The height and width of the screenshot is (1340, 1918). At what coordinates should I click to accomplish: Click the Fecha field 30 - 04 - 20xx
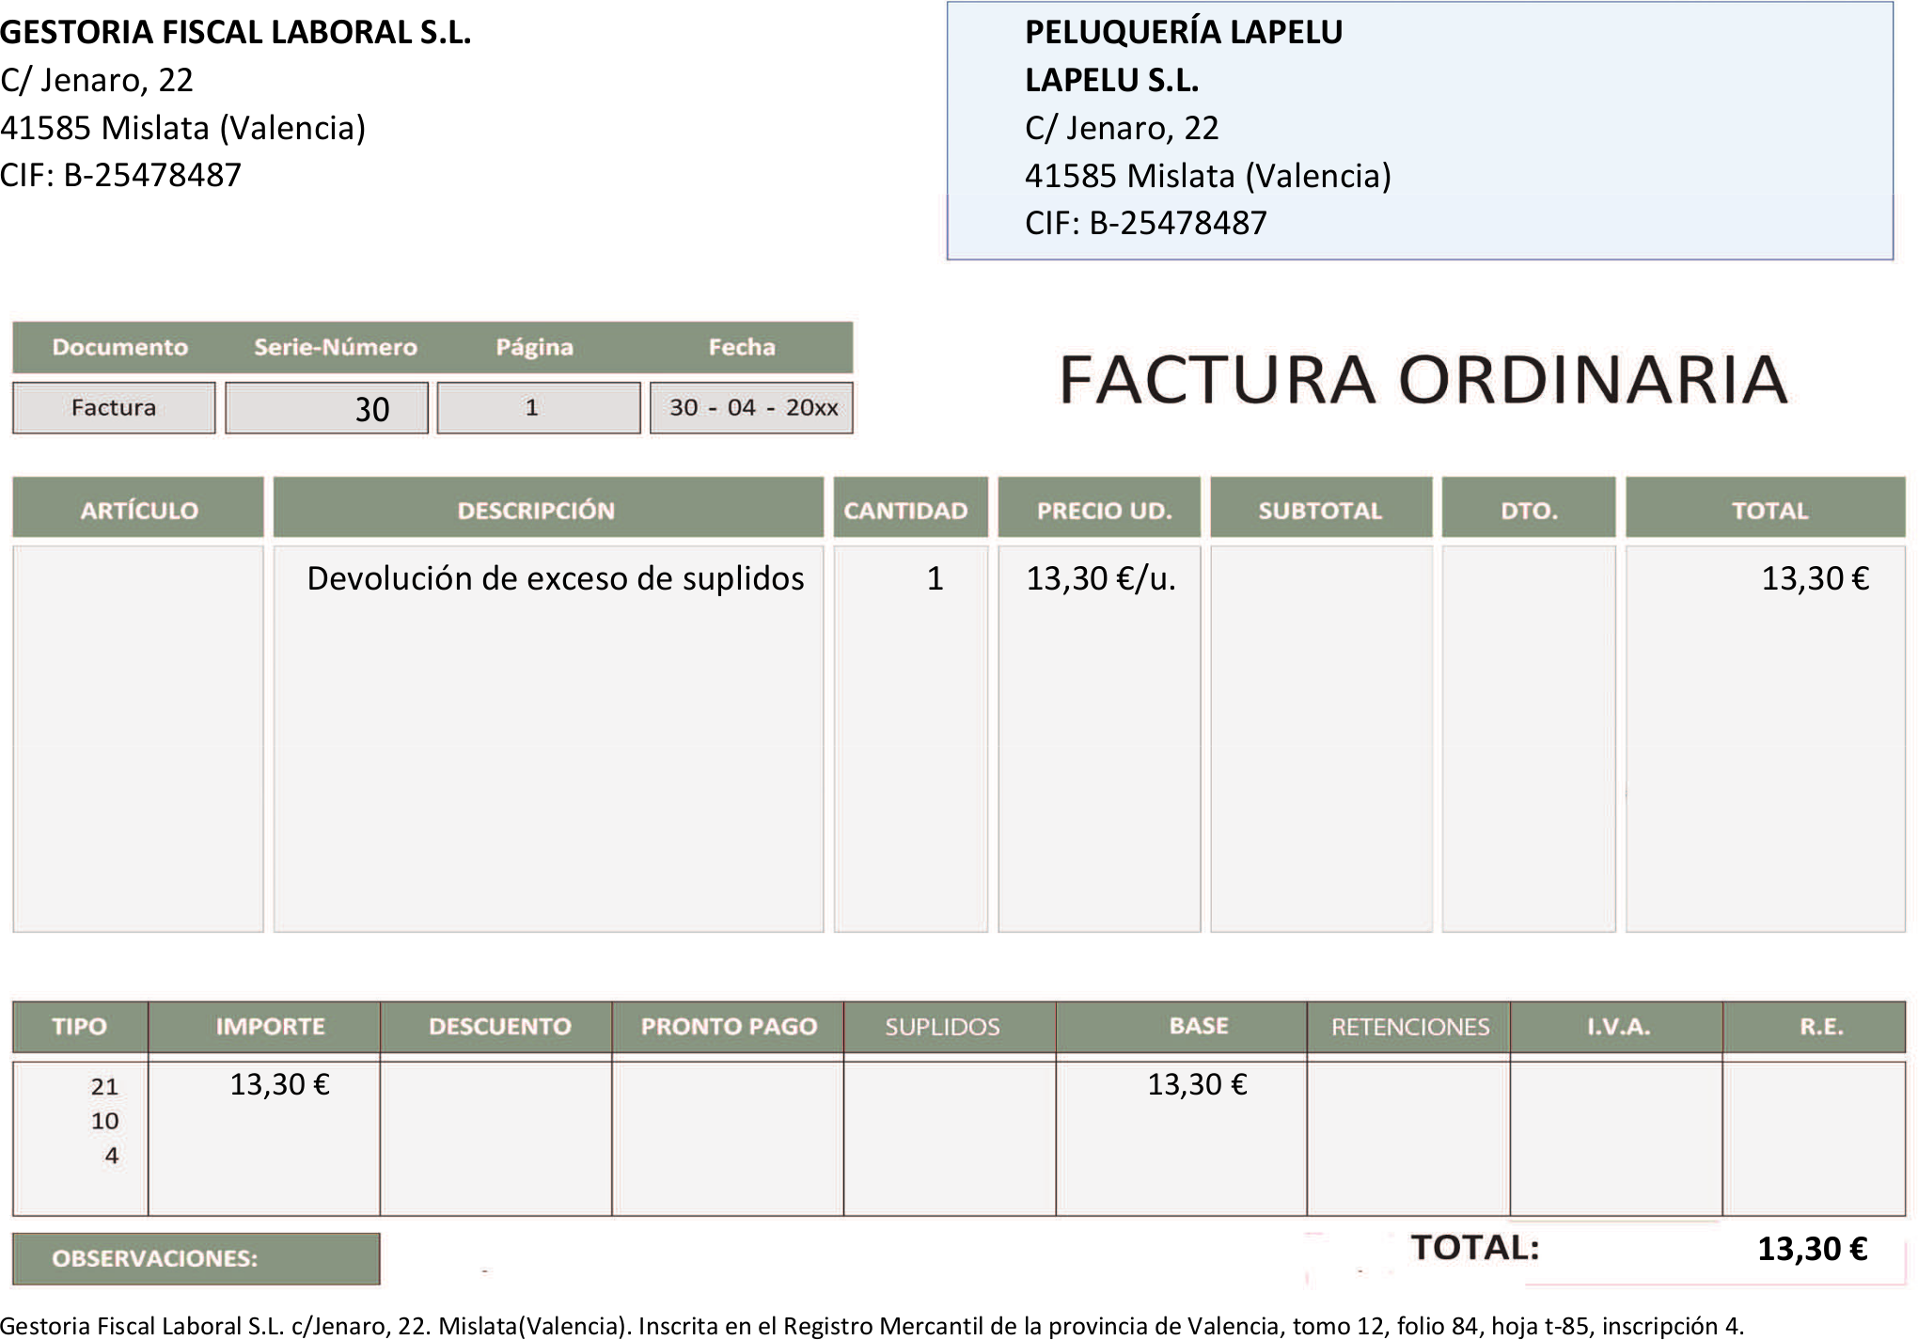pyautogui.click(x=752, y=408)
